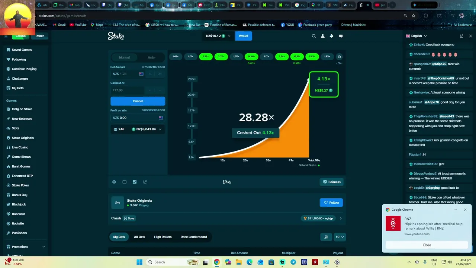Double the bet with 2x button

click(160, 74)
